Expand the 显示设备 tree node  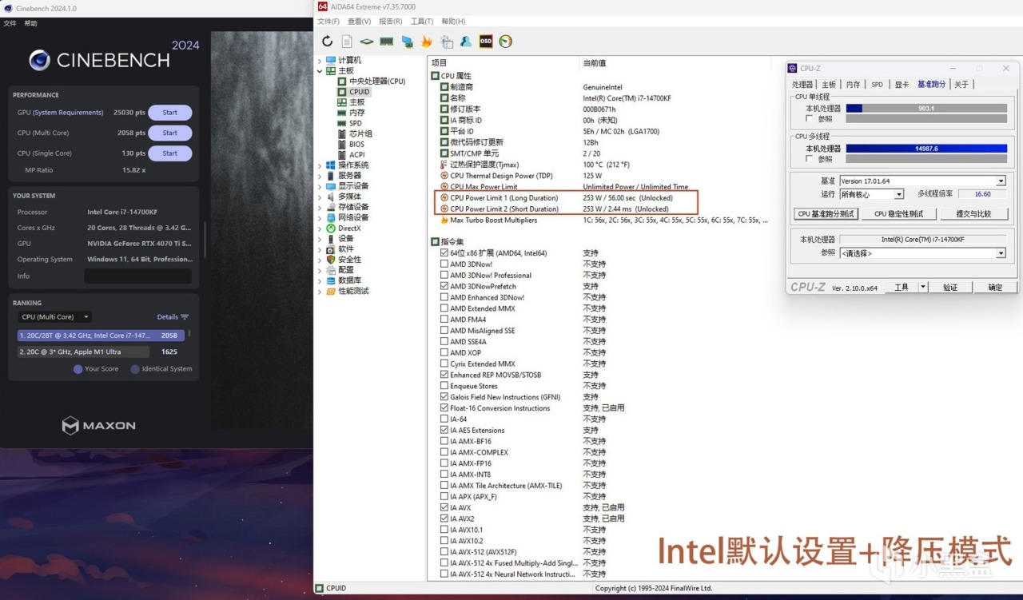320,186
